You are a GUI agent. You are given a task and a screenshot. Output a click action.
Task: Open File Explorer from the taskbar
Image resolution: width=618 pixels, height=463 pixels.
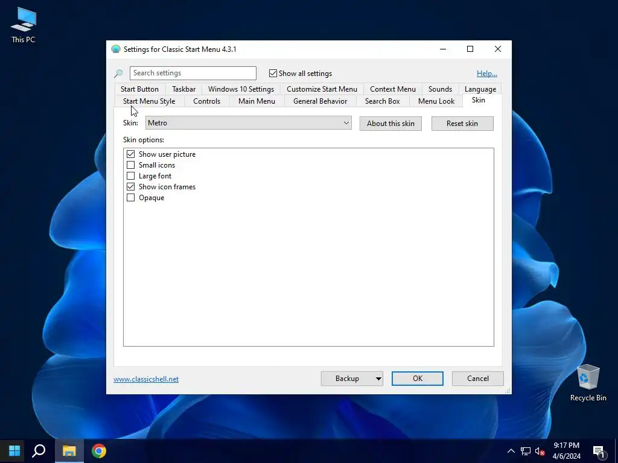tap(69, 451)
